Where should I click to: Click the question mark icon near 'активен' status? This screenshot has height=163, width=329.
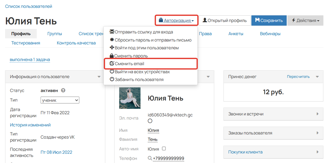point(63,90)
